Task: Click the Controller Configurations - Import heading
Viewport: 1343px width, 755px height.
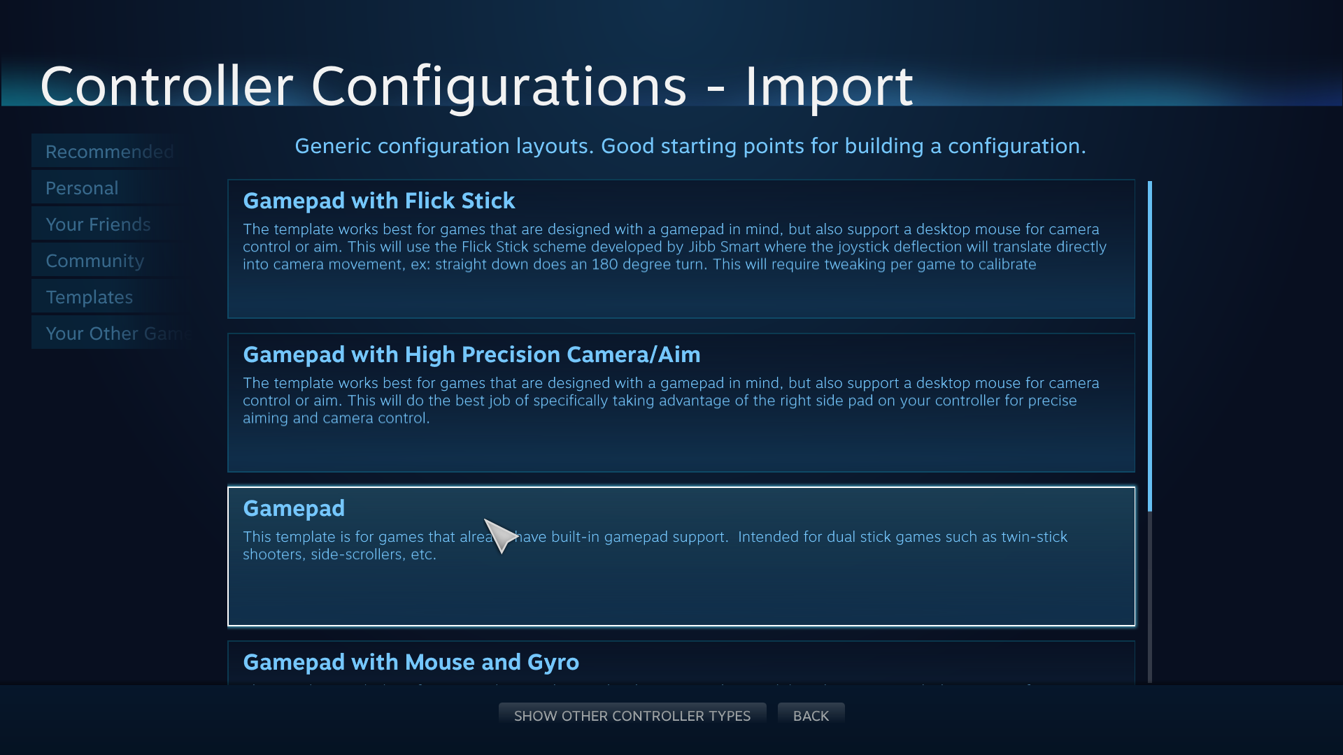Action: click(x=476, y=86)
